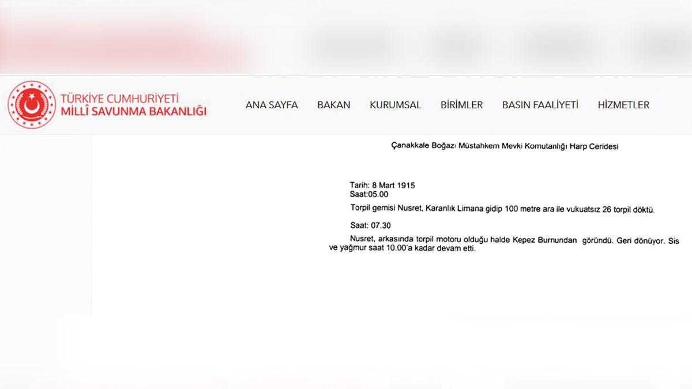Select HİZMETLER in the navigation bar
This screenshot has width=692, height=389.
coord(623,105)
